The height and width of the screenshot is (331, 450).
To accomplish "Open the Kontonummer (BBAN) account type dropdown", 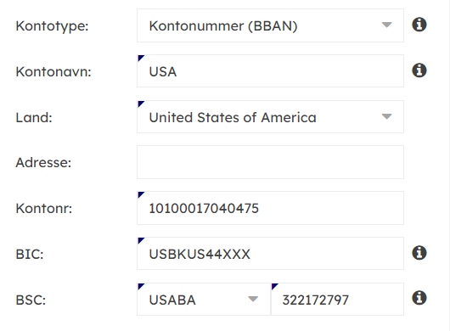I will tap(270, 25).
